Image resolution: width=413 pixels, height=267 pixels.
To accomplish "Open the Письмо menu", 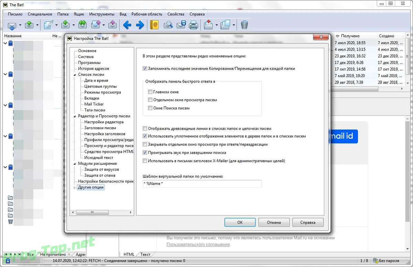I will (15, 14).
